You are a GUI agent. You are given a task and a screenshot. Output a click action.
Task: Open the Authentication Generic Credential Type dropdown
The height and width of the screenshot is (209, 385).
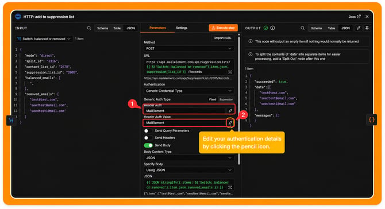coord(188,91)
